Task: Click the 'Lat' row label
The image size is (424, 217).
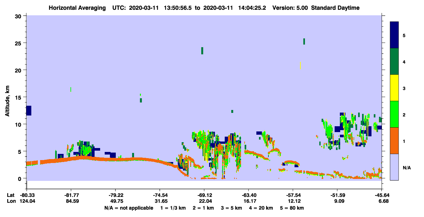Action: coord(11,195)
